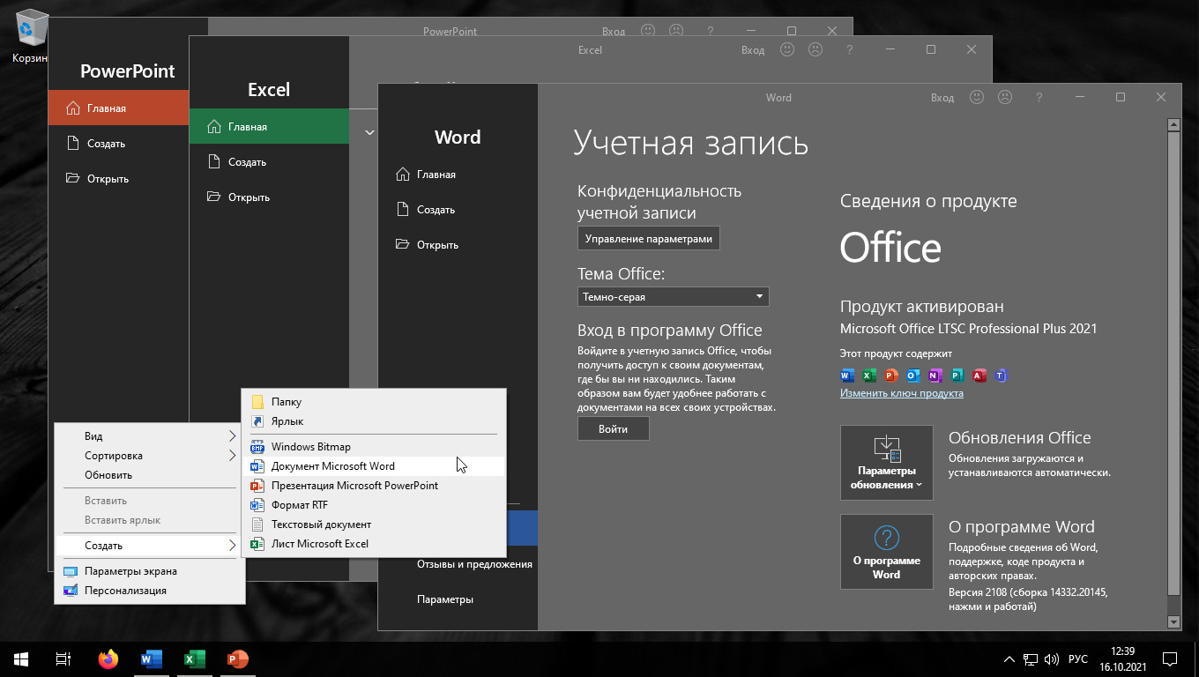This screenshot has width=1199, height=677.
Task: Open "Персонализация" from context menu
Action: tap(149, 591)
